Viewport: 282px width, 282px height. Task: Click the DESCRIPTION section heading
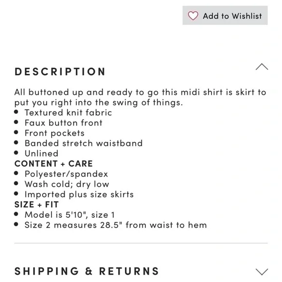60,71
